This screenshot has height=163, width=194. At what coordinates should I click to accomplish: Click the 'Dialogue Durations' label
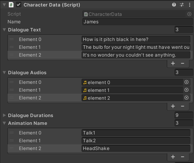tap(31, 116)
